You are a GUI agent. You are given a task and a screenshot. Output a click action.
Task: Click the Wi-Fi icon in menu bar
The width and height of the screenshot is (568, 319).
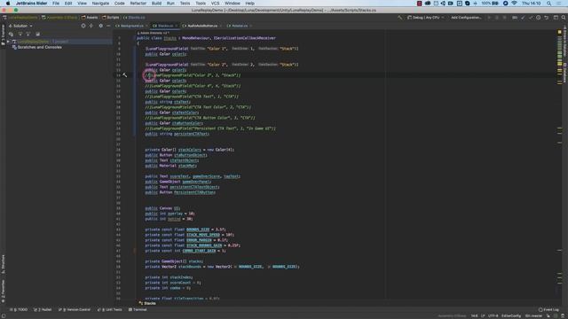coord(515,4)
